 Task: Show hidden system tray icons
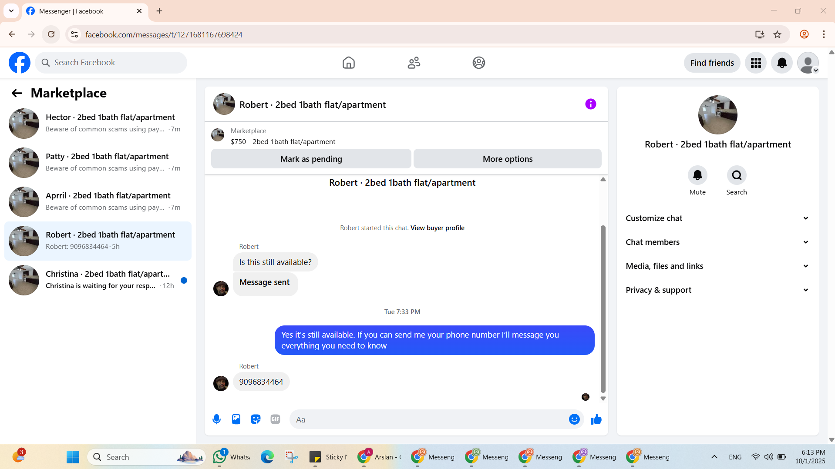pyautogui.click(x=714, y=457)
